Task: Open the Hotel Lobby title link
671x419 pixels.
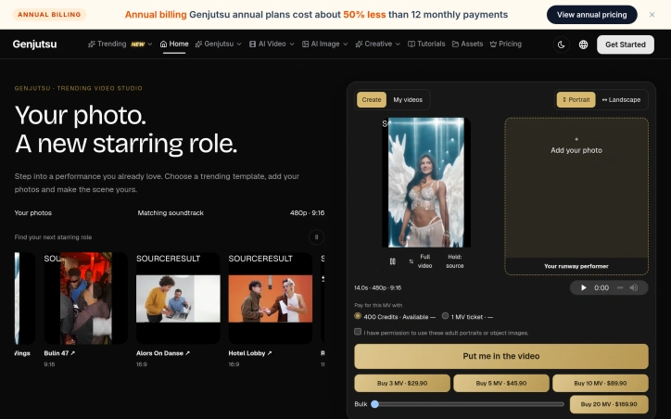Action: point(250,353)
